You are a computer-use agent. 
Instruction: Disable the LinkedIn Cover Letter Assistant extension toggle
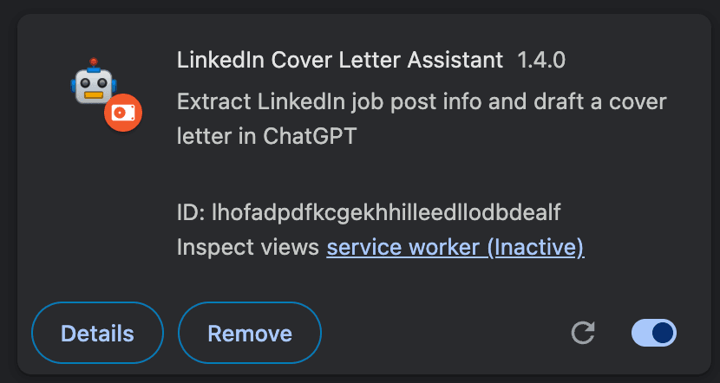(654, 333)
